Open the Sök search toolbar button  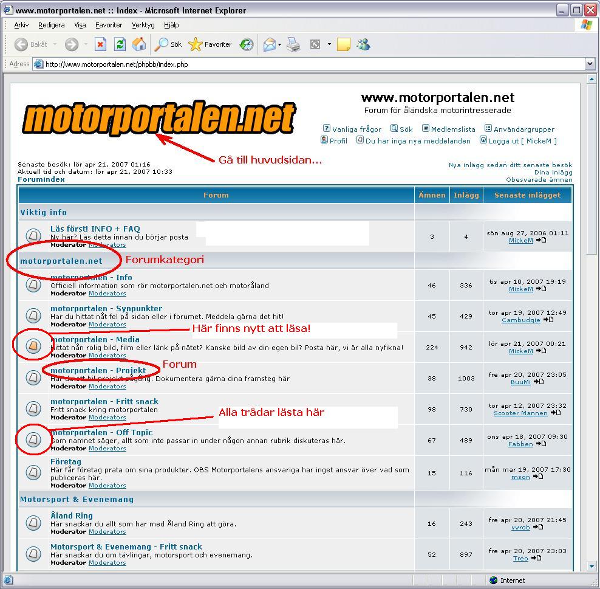pos(168,44)
